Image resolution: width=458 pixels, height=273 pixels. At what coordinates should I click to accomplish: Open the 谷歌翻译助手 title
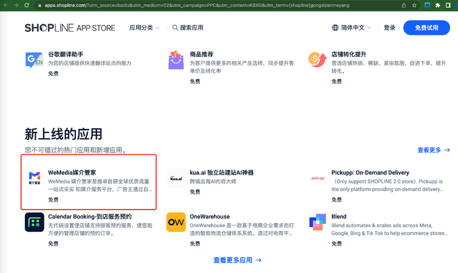pos(65,54)
